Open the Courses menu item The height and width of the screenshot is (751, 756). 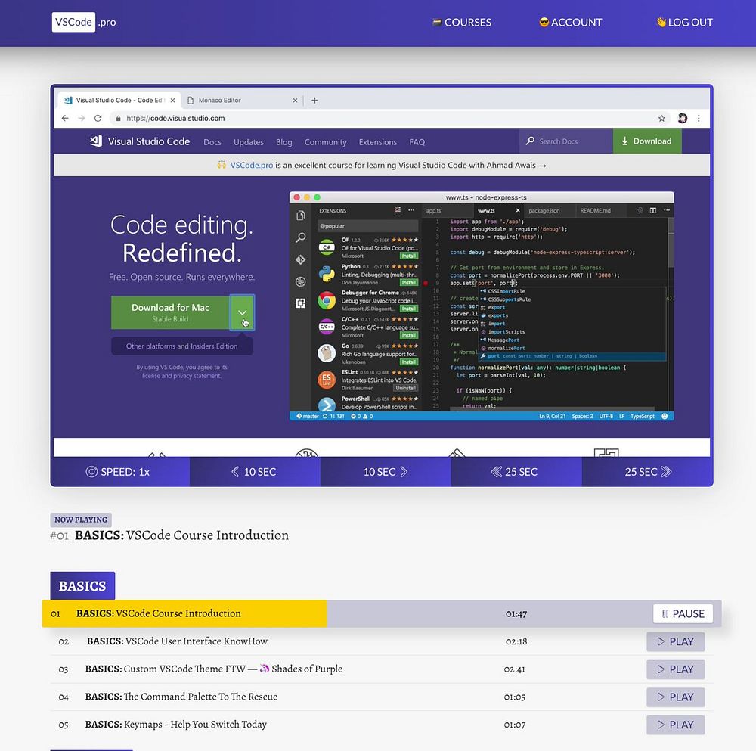(462, 23)
